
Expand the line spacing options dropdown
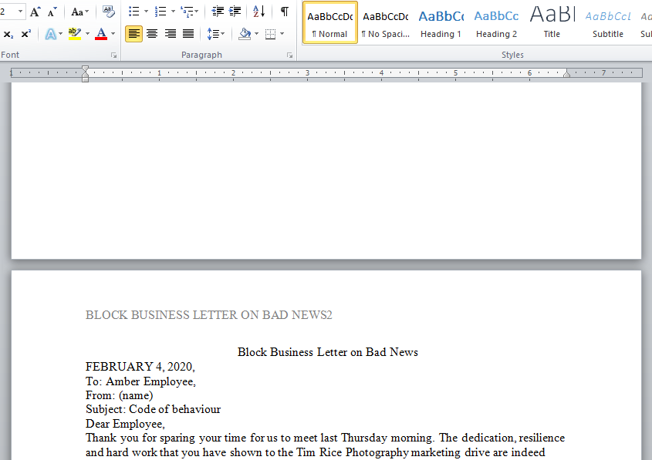223,34
